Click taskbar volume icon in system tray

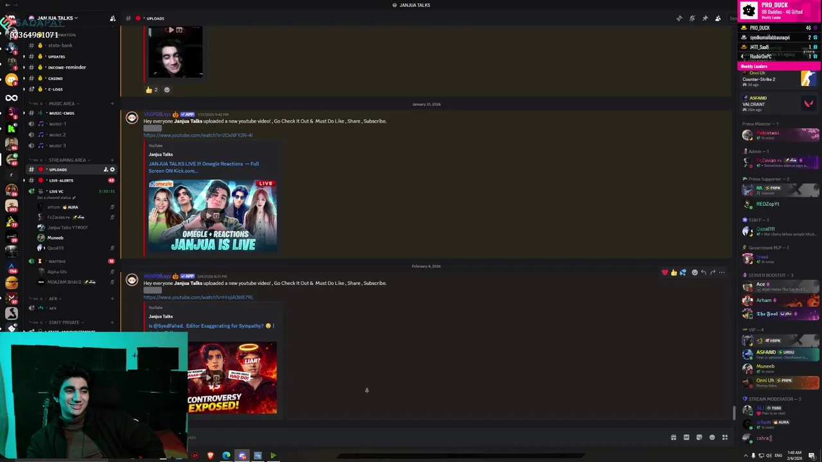[x=769, y=456]
